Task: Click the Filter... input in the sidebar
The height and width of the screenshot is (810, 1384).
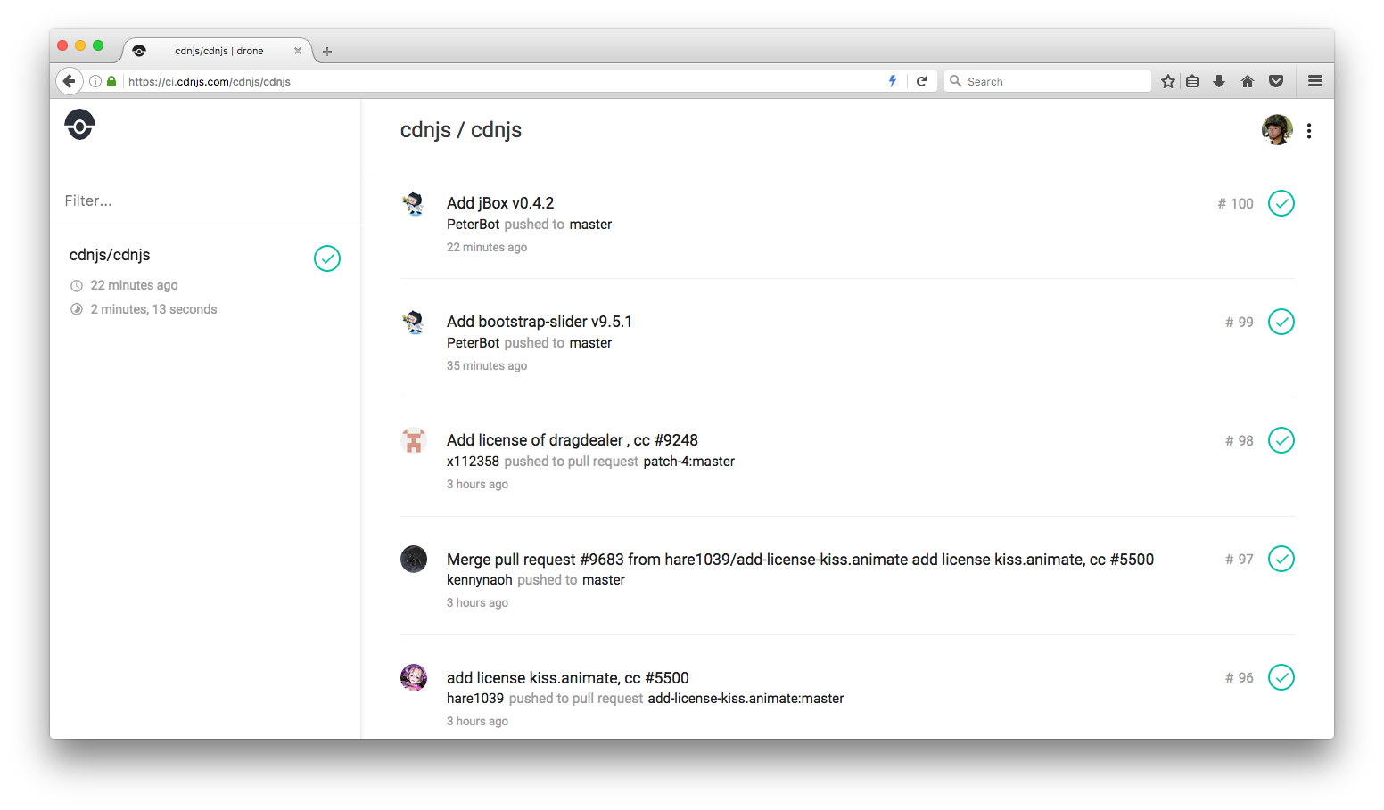Action: [205, 200]
